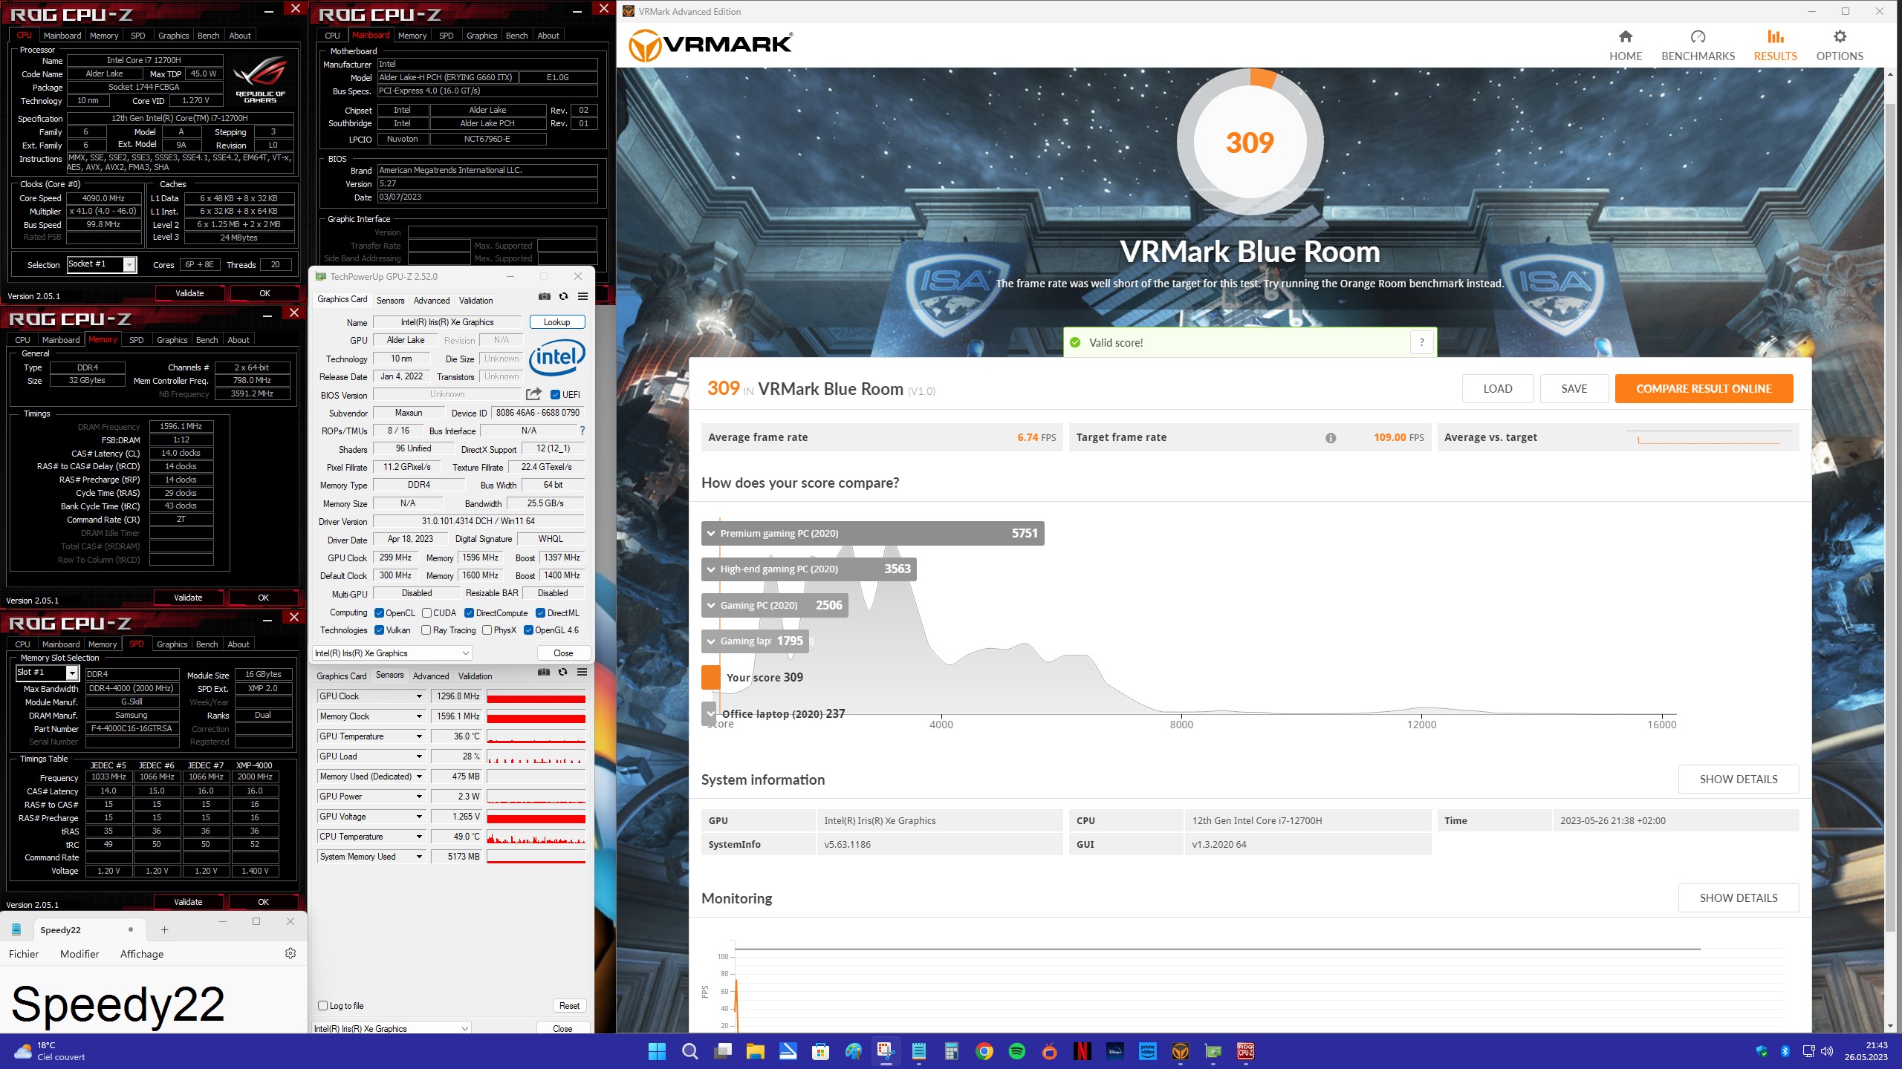Open System Memory Used sensor dropdown

(419, 857)
